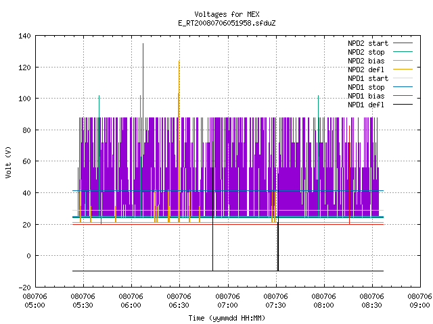
Task: Click the red NPD1 bias spike near 08:15
Action: (349, 175)
